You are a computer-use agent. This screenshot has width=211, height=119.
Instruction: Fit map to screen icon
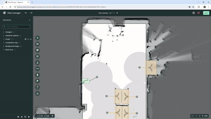click(193, 116)
